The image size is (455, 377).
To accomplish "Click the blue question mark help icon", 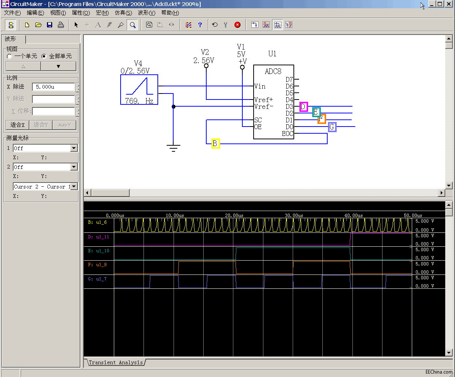I will point(200,25).
